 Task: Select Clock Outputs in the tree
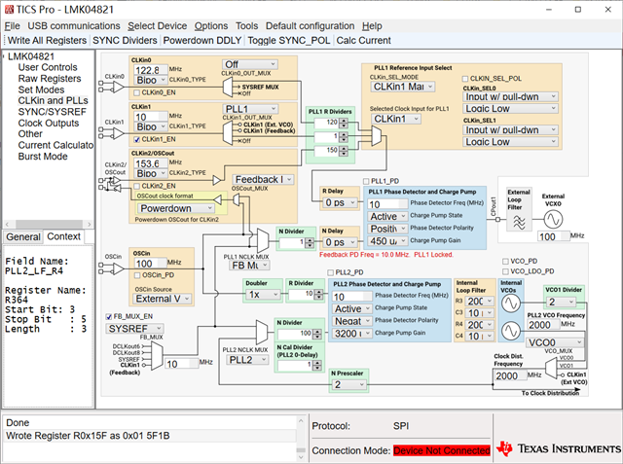pos(49,123)
